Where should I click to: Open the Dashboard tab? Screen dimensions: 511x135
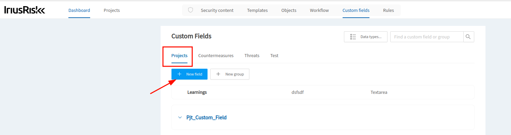79,10
